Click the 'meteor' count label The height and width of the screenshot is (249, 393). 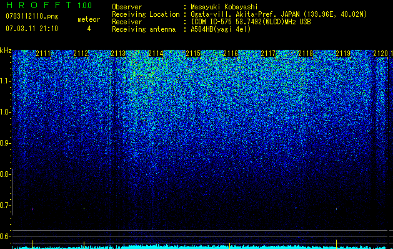[89, 19]
